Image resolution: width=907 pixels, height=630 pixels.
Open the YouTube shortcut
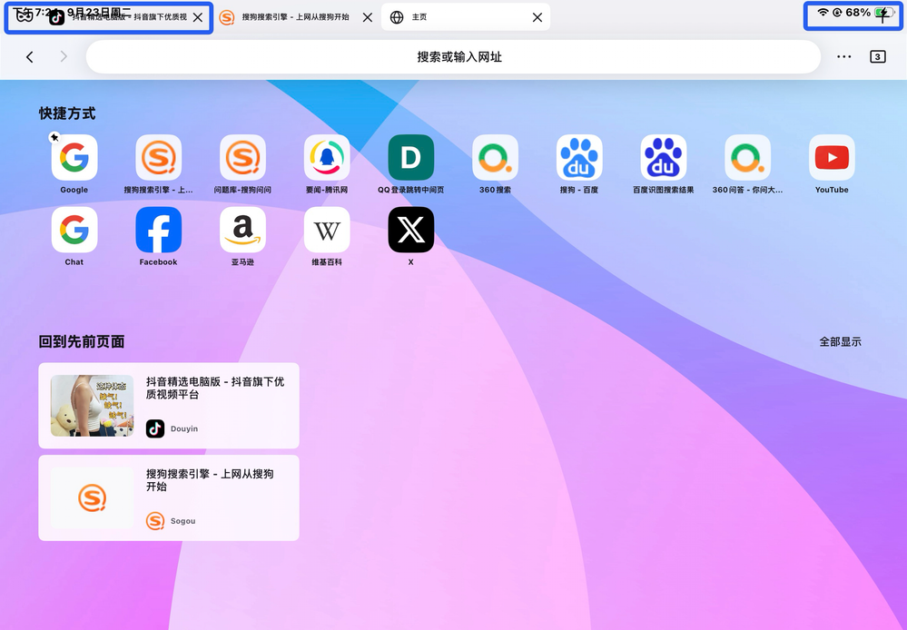[831, 158]
